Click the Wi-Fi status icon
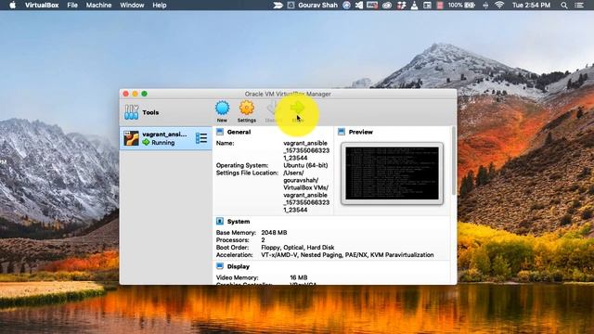The width and height of the screenshot is (594, 334). [499, 6]
